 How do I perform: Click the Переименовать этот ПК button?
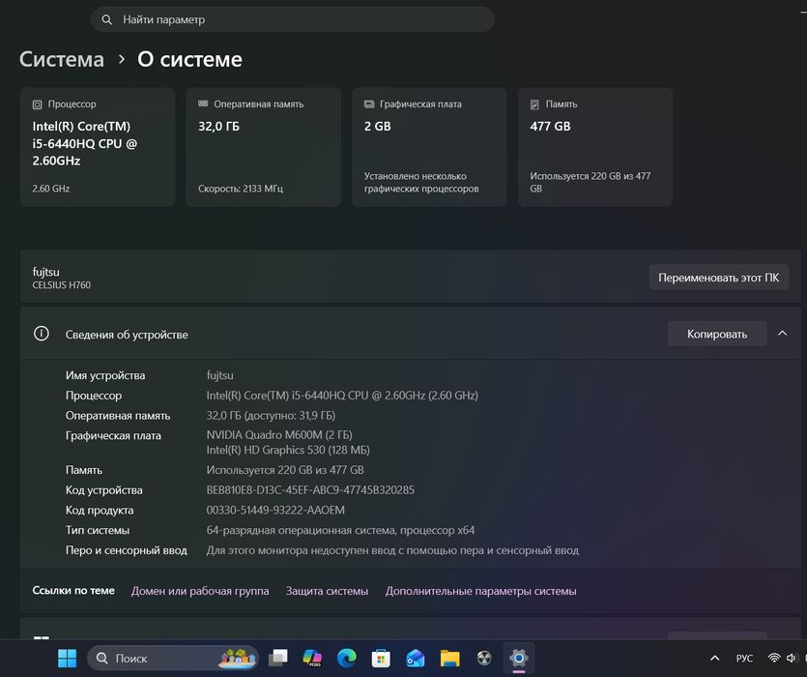(718, 278)
